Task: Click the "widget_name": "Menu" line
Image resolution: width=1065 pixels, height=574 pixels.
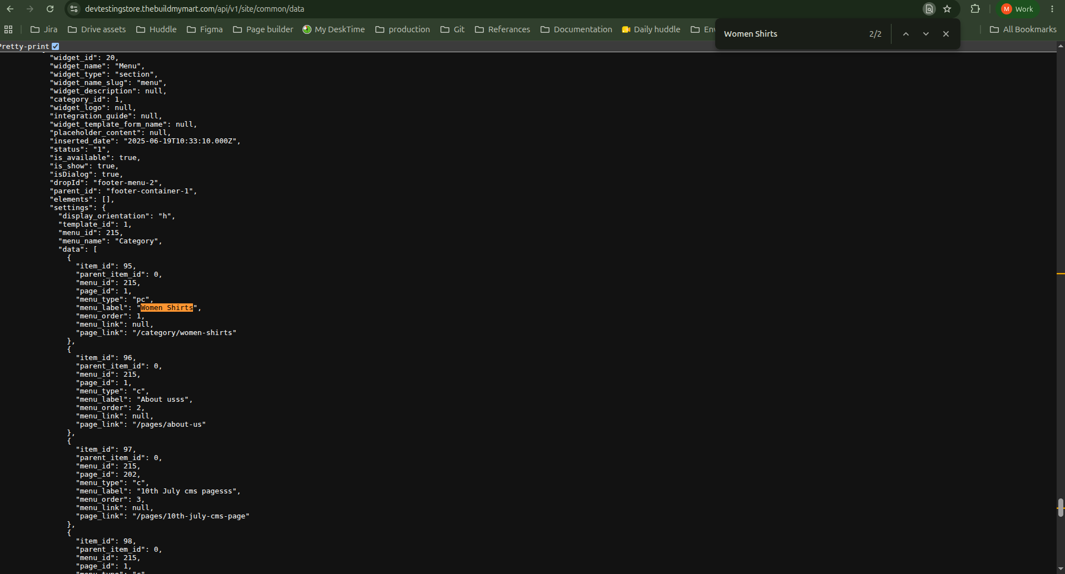Action: [97, 66]
